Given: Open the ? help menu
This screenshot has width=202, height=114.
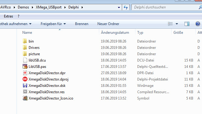Looking at the screenshot, I should point(19,16).
